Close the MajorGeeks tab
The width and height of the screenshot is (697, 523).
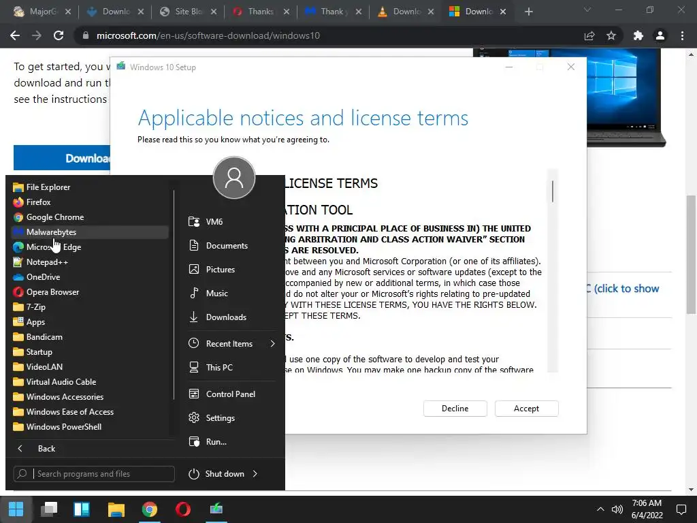tap(68, 12)
